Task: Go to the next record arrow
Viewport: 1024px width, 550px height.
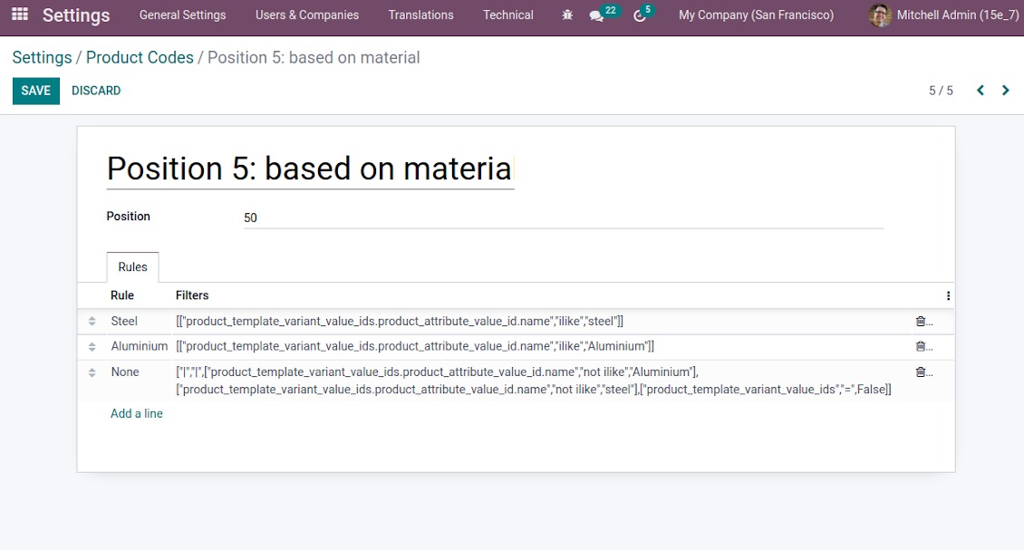Action: 1005,91
